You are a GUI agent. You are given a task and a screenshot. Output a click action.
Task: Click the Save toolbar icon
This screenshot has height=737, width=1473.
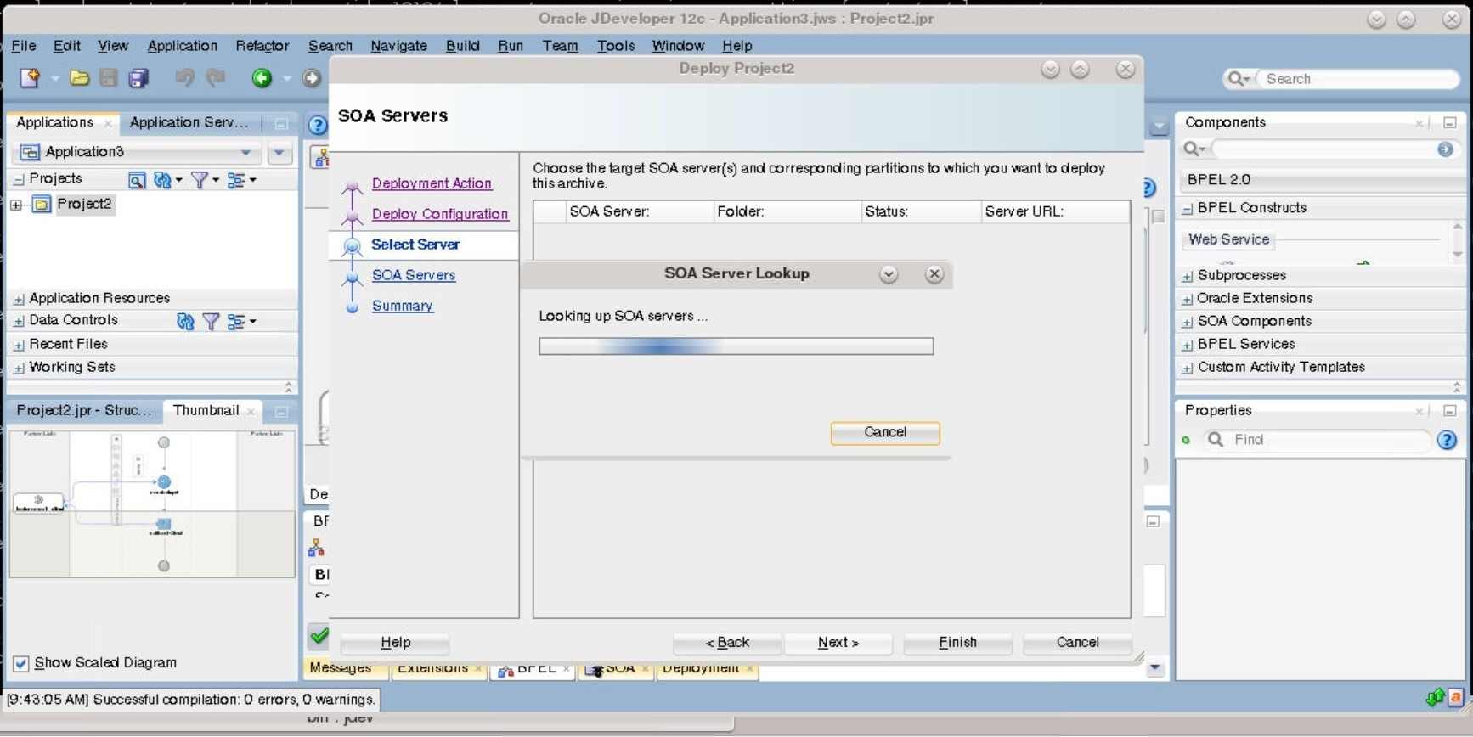coord(108,78)
